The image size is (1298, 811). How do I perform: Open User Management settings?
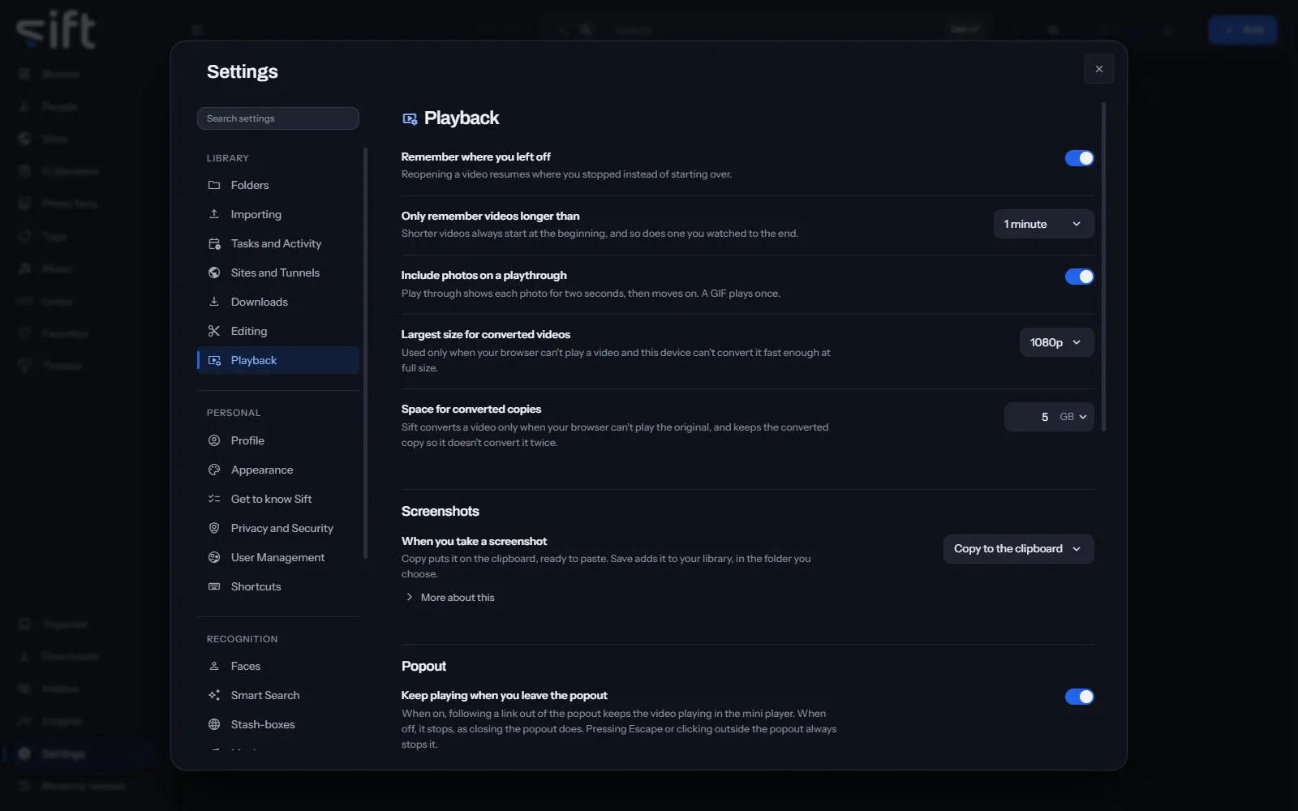click(x=277, y=557)
